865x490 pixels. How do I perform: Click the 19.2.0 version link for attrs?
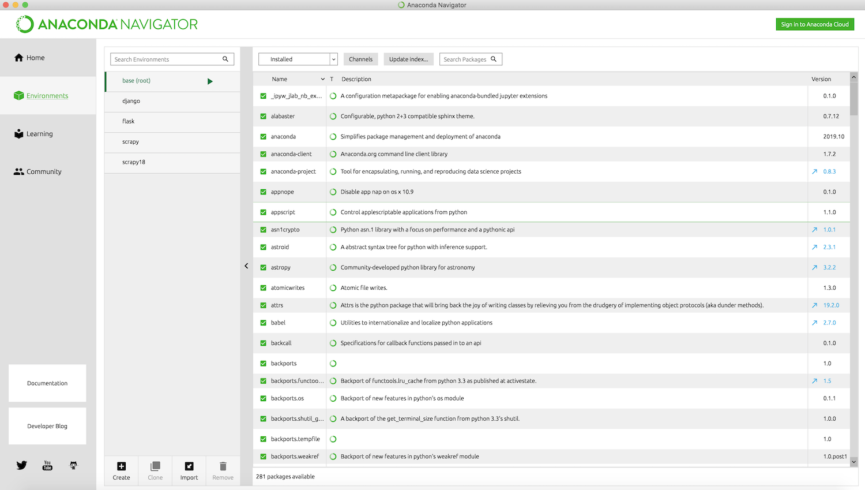click(831, 305)
